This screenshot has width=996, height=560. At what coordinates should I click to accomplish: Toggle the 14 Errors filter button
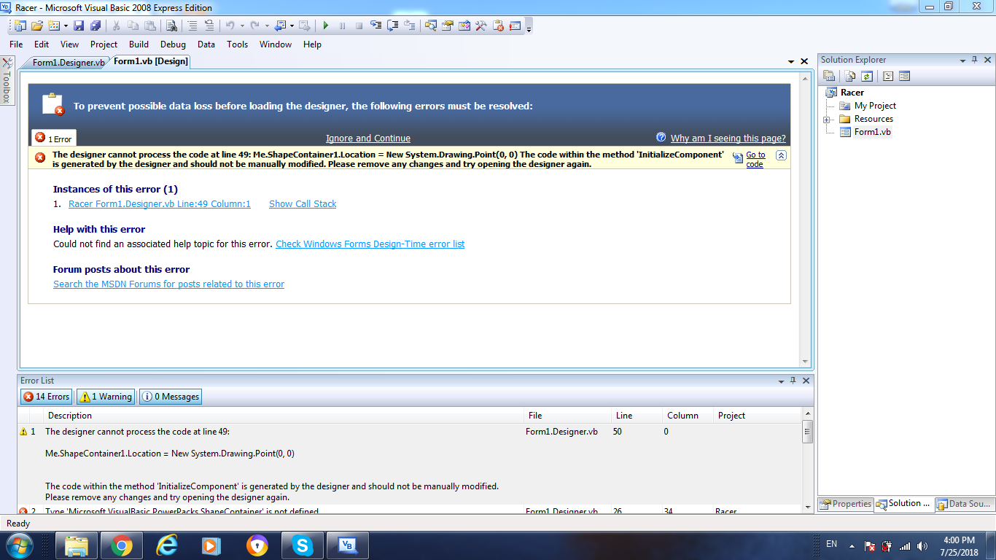[47, 397]
